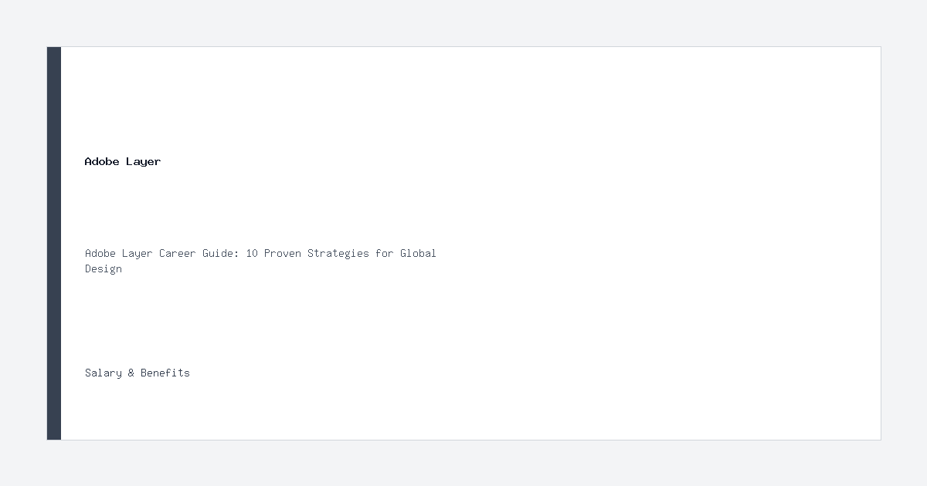Click the word Guide: in the article title
The width and height of the screenshot is (927, 486).
[x=221, y=253]
